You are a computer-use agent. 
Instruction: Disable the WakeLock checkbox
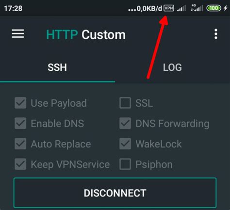click(125, 144)
